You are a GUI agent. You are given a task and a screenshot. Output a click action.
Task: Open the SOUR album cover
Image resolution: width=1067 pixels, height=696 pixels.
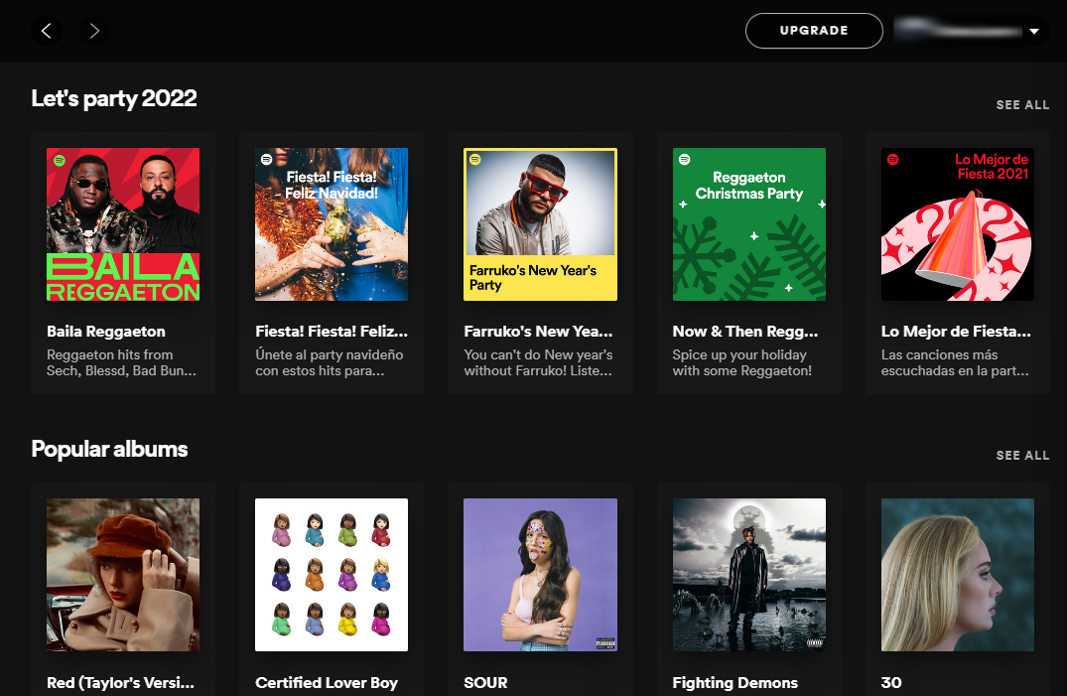pos(540,575)
